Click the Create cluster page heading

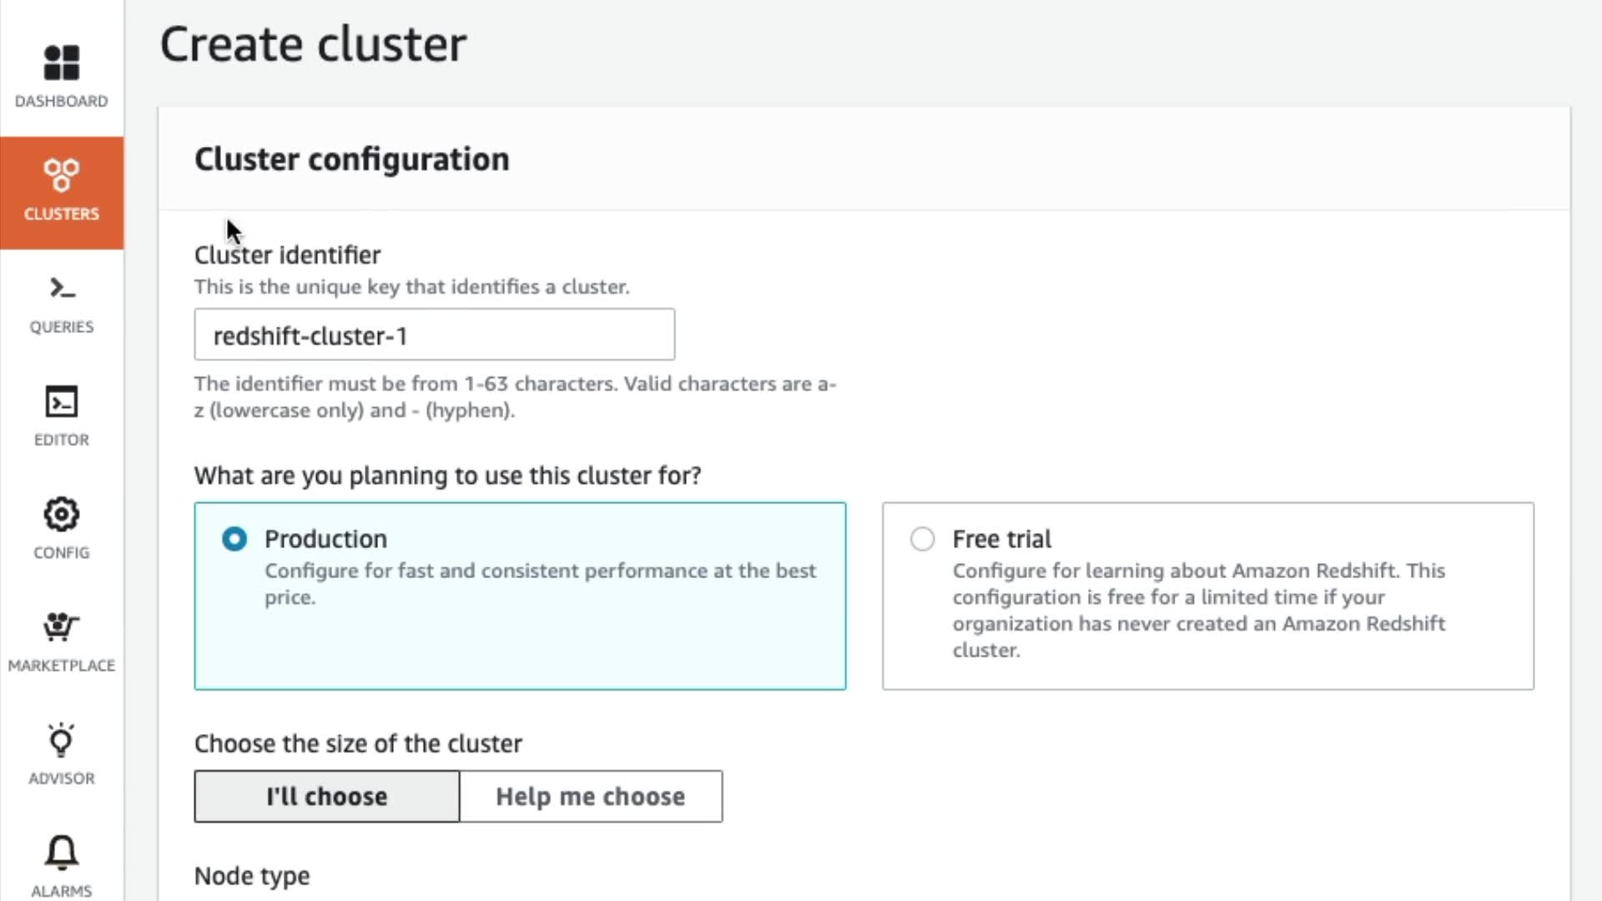[313, 44]
